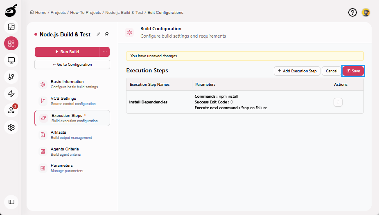
Task: Go to Projects in breadcrumb
Action: pos(58,13)
